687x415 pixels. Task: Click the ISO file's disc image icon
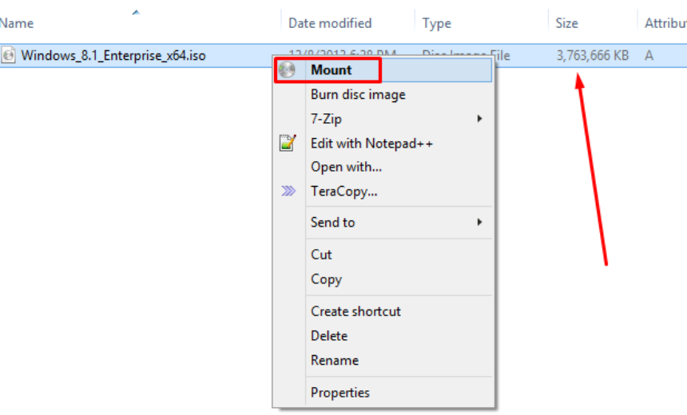point(8,55)
